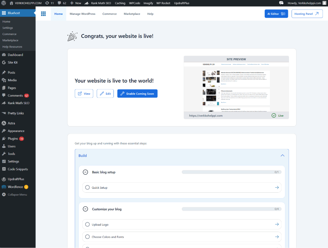Select the Wordfence icon in the sidebar
Screen dimensions: 328x248
click(14, 186)
